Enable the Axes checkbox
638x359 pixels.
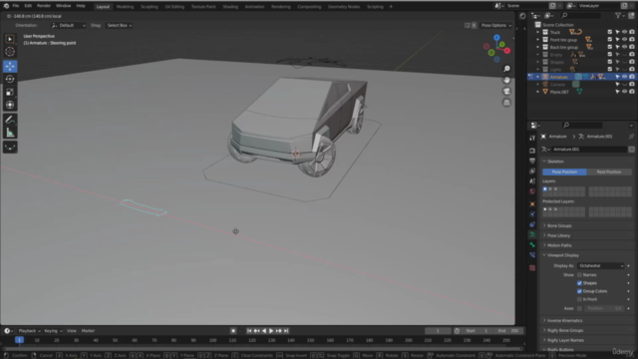coord(579,308)
